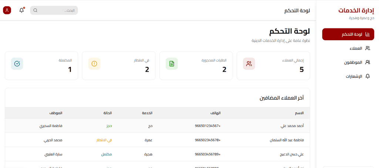This screenshot has height=168, width=379.
Task: Go to الإشعارات in the sidebar
Action: tap(348, 76)
